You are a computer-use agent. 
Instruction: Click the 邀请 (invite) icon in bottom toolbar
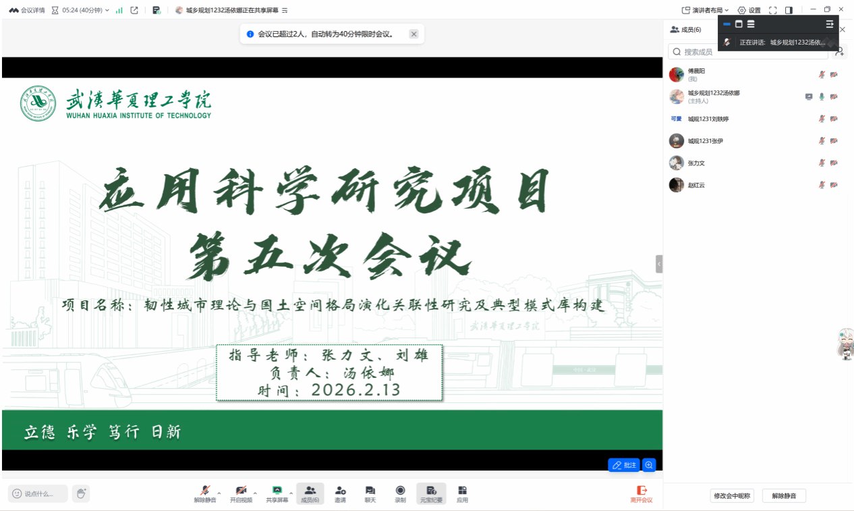pyautogui.click(x=340, y=493)
